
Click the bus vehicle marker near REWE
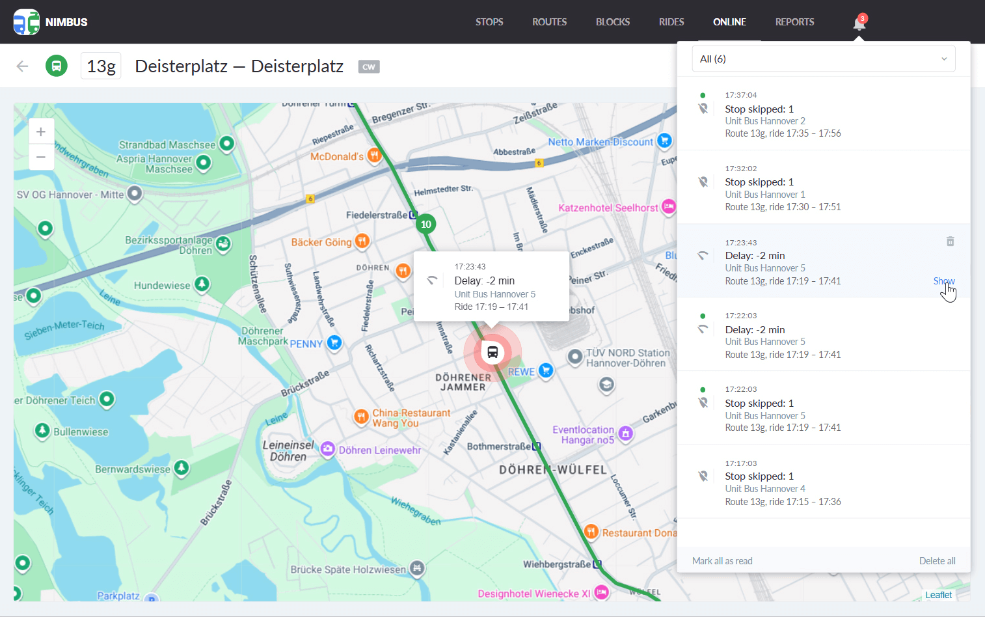point(493,352)
